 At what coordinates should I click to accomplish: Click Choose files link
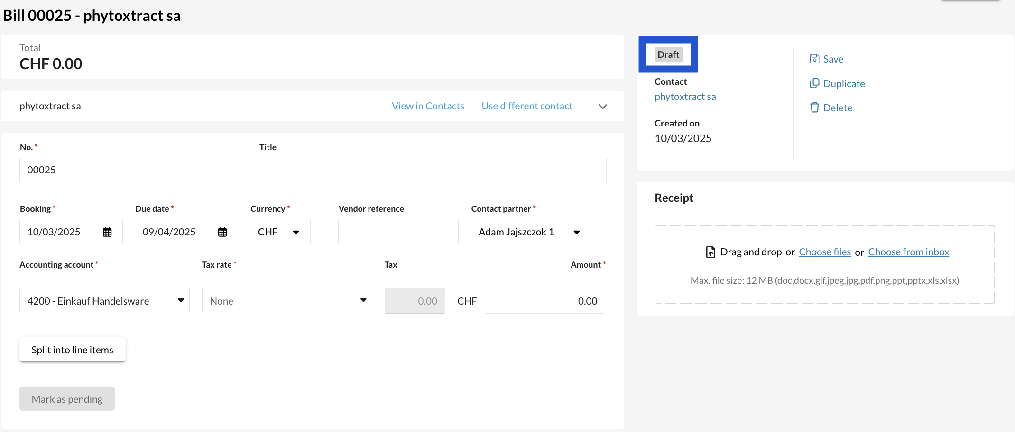(825, 252)
